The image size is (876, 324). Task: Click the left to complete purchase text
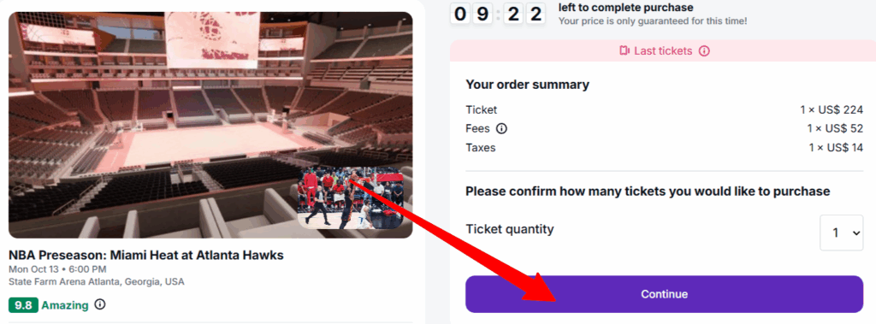tap(625, 8)
